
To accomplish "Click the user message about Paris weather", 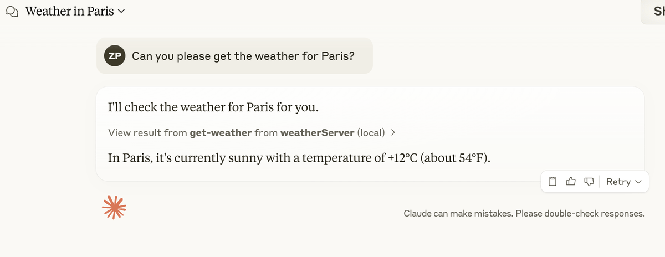I will click(243, 56).
